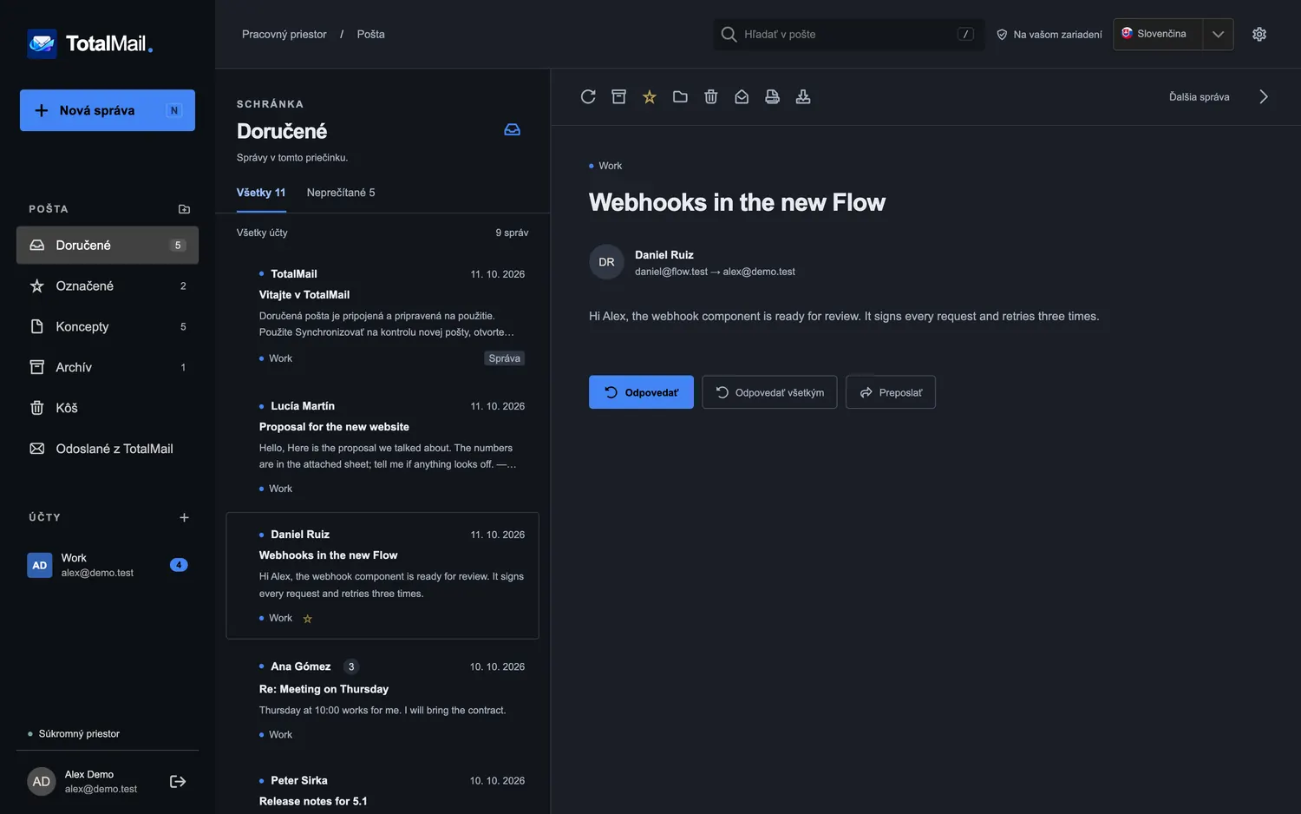Click Odpovedať všetkým button

tap(769, 392)
